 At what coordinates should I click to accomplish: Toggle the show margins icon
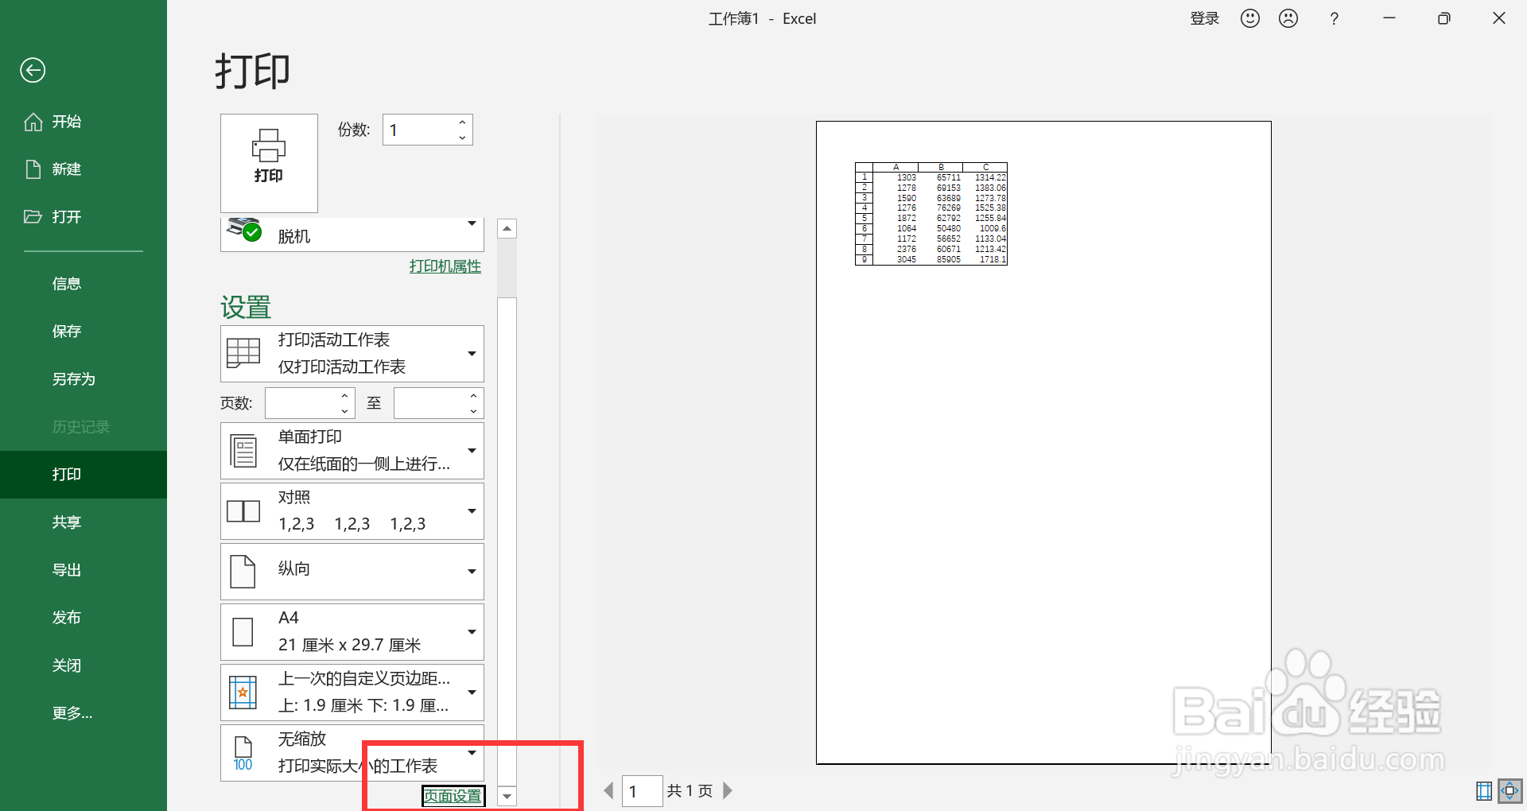pos(1484,791)
